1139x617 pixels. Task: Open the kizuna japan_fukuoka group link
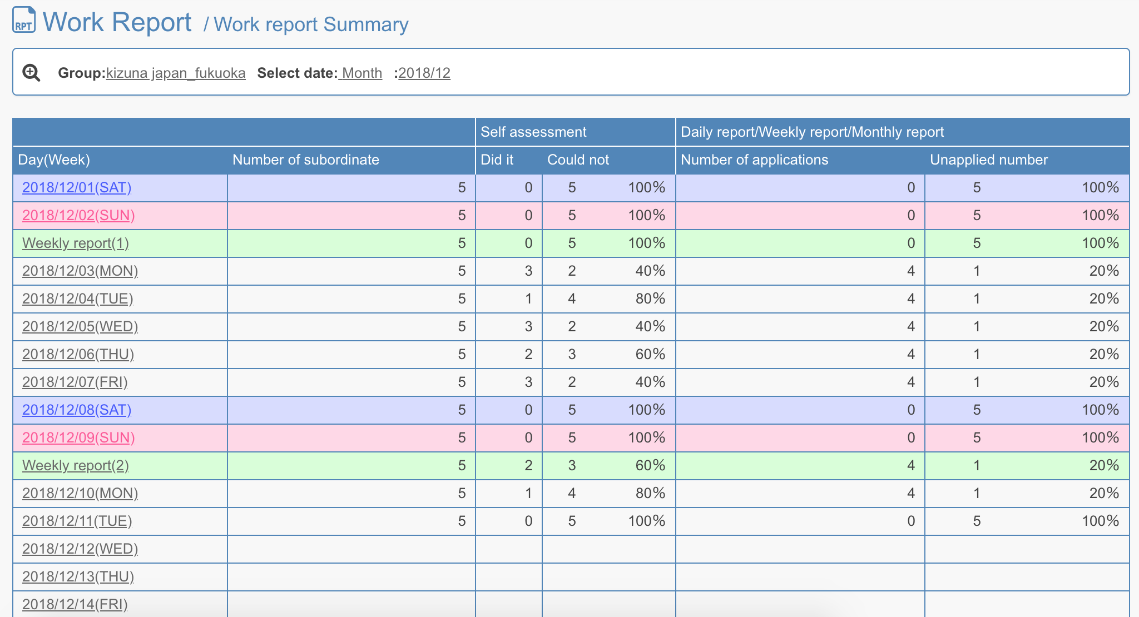(176, 73)
